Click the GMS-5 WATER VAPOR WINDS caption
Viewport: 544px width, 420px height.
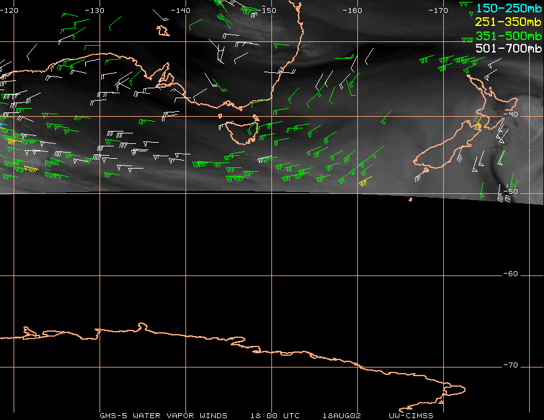coord(163,416)
